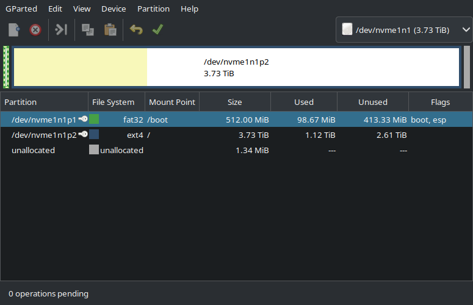This screenshot has width=473, height=305.
Task: Click key icon beside /dev/nvme1n1p1
Action: click(83, 120)
